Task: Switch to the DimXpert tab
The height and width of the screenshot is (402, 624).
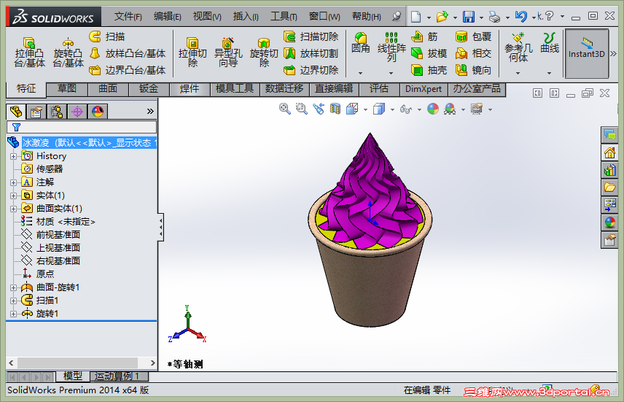Action: pos(424,89)
